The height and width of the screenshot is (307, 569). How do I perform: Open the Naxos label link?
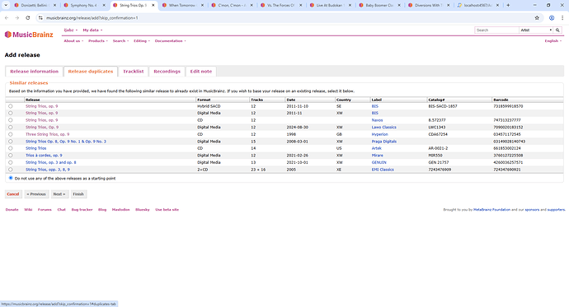click(x=377, y=120)
